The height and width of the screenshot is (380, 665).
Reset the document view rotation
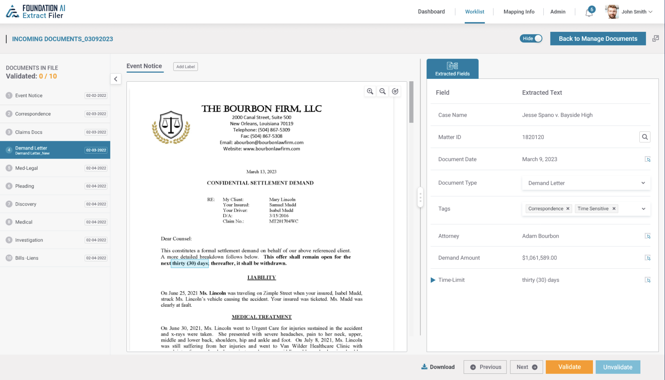(395, 91)
